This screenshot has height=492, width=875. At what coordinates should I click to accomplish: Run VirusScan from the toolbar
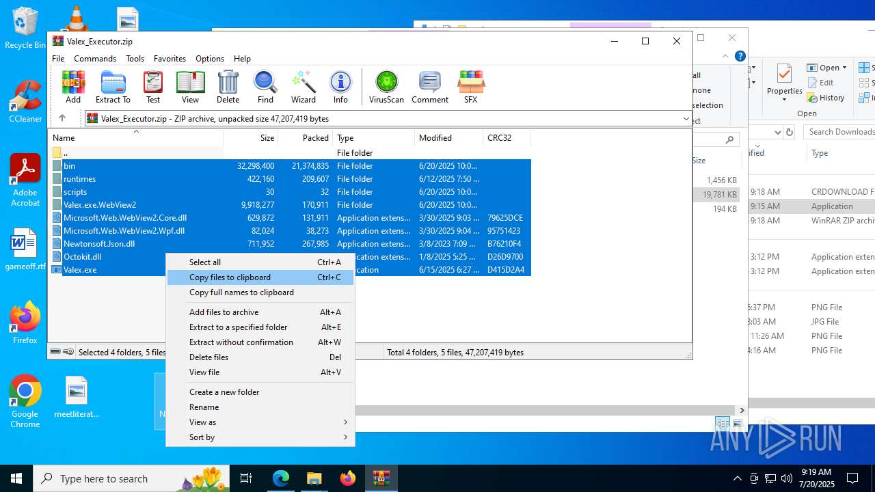click(x=386, y=87)
